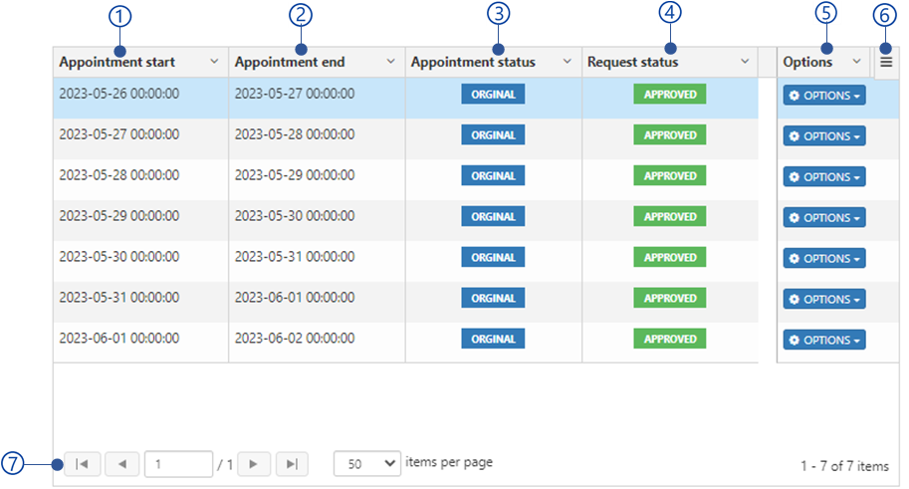
Task: Go to the next page arrow
Action: 254,463
